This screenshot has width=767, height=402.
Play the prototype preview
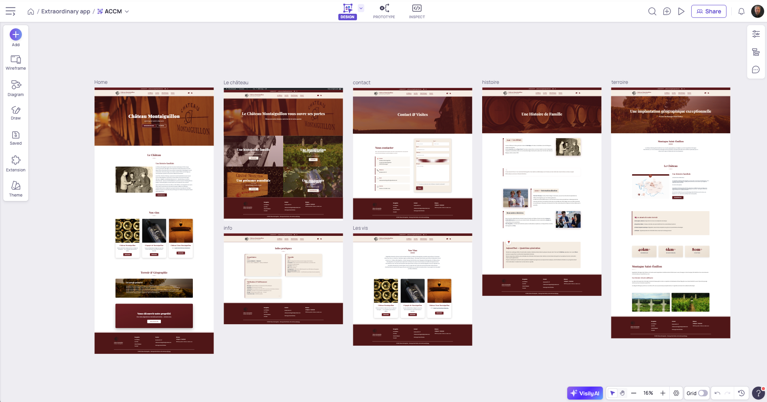click(681, 11)
